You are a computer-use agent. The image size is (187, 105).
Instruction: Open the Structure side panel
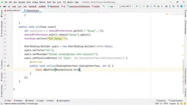point(1,64)
